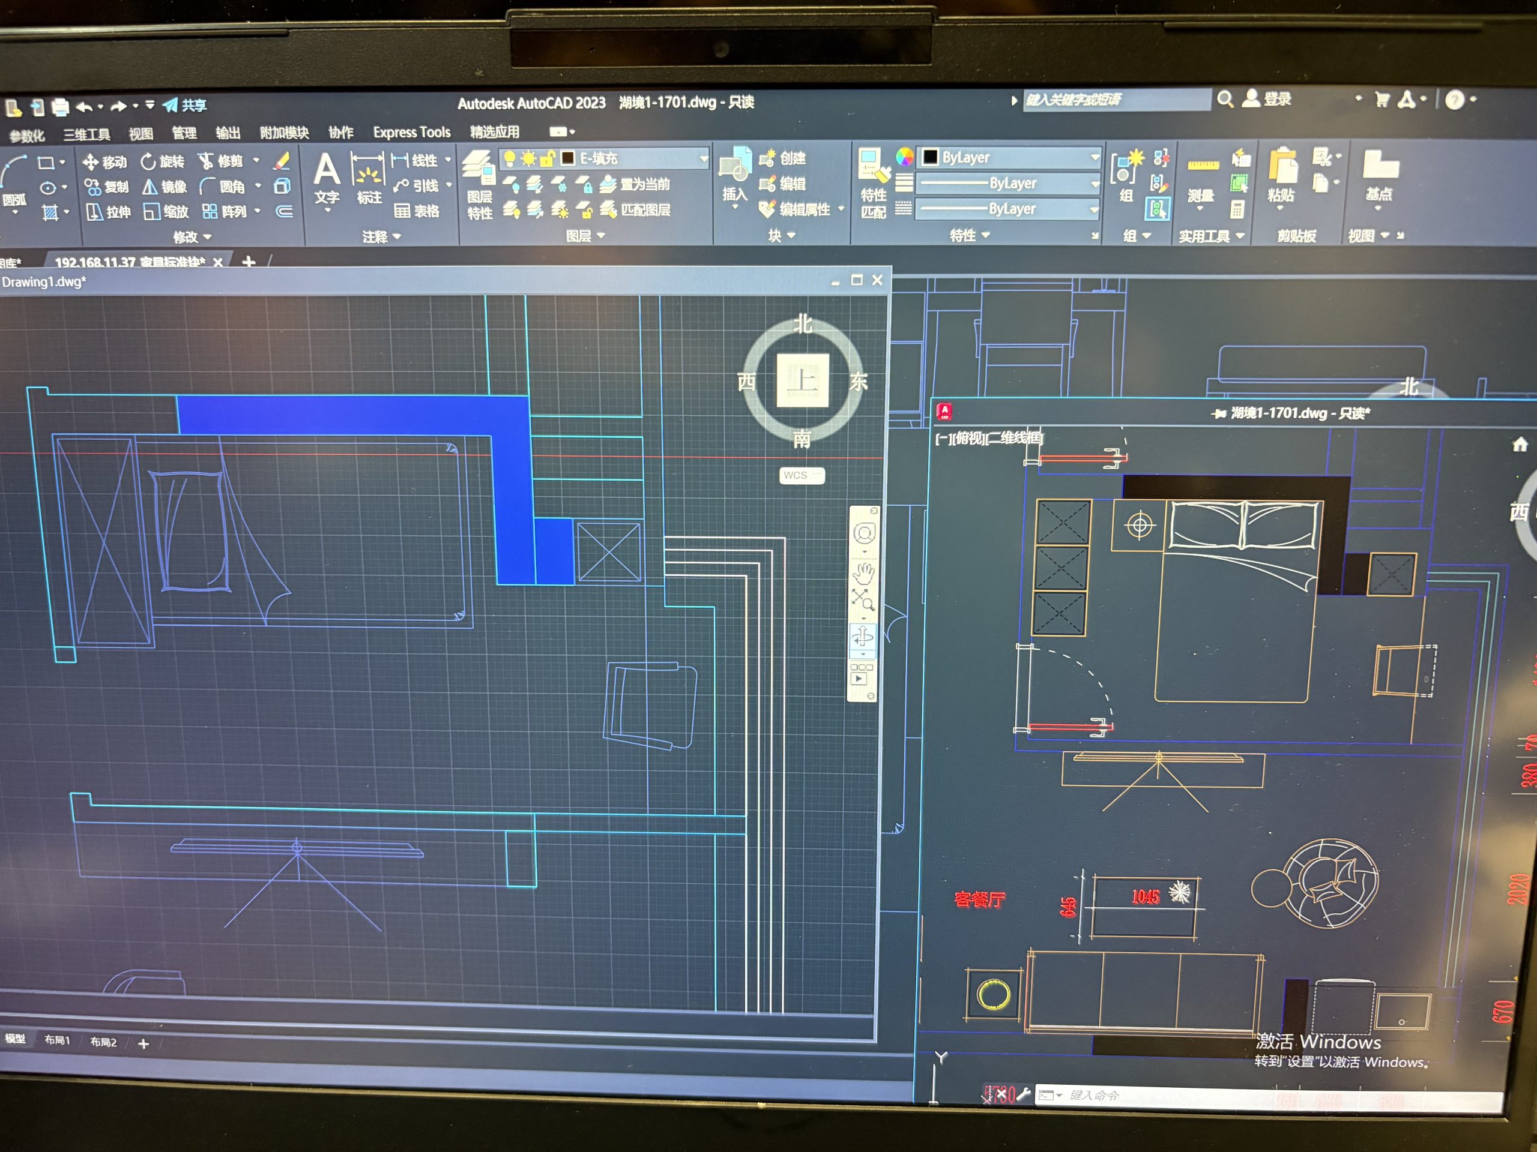Open the ByLayer color dropdown

click(1095, 158)
